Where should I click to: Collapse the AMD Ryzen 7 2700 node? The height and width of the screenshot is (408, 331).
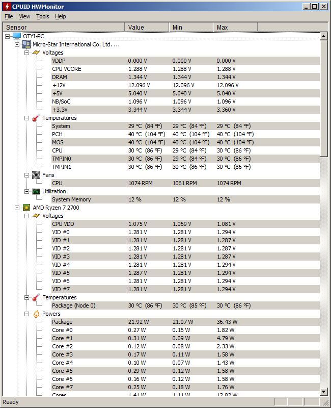click(17, 208)
